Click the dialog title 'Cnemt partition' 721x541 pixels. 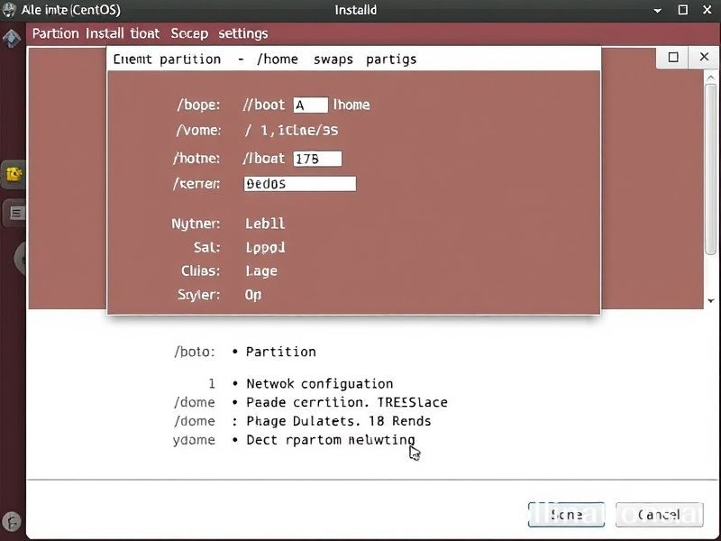[167, 60]
